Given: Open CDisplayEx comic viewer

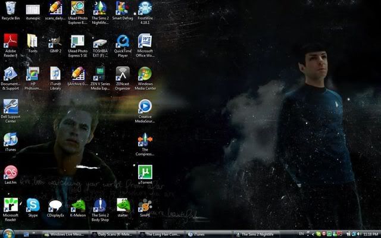Looking at the screenshot, I should tap(55, 208).
